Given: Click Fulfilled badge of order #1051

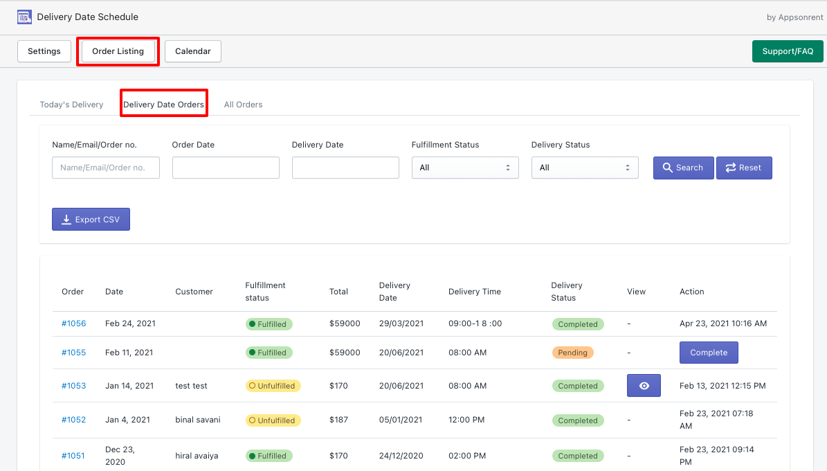Looking at the screenshot, I should point(269,456).
